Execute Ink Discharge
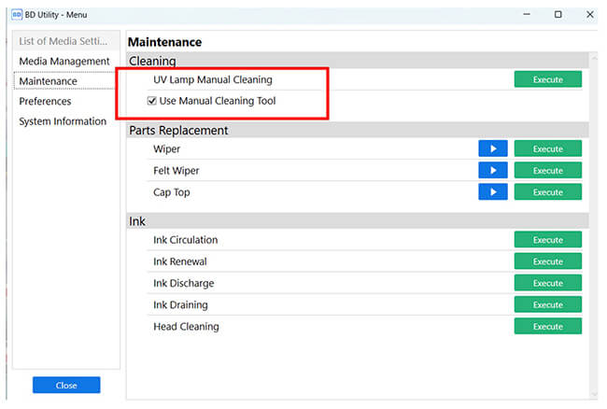 pos(547,283)
